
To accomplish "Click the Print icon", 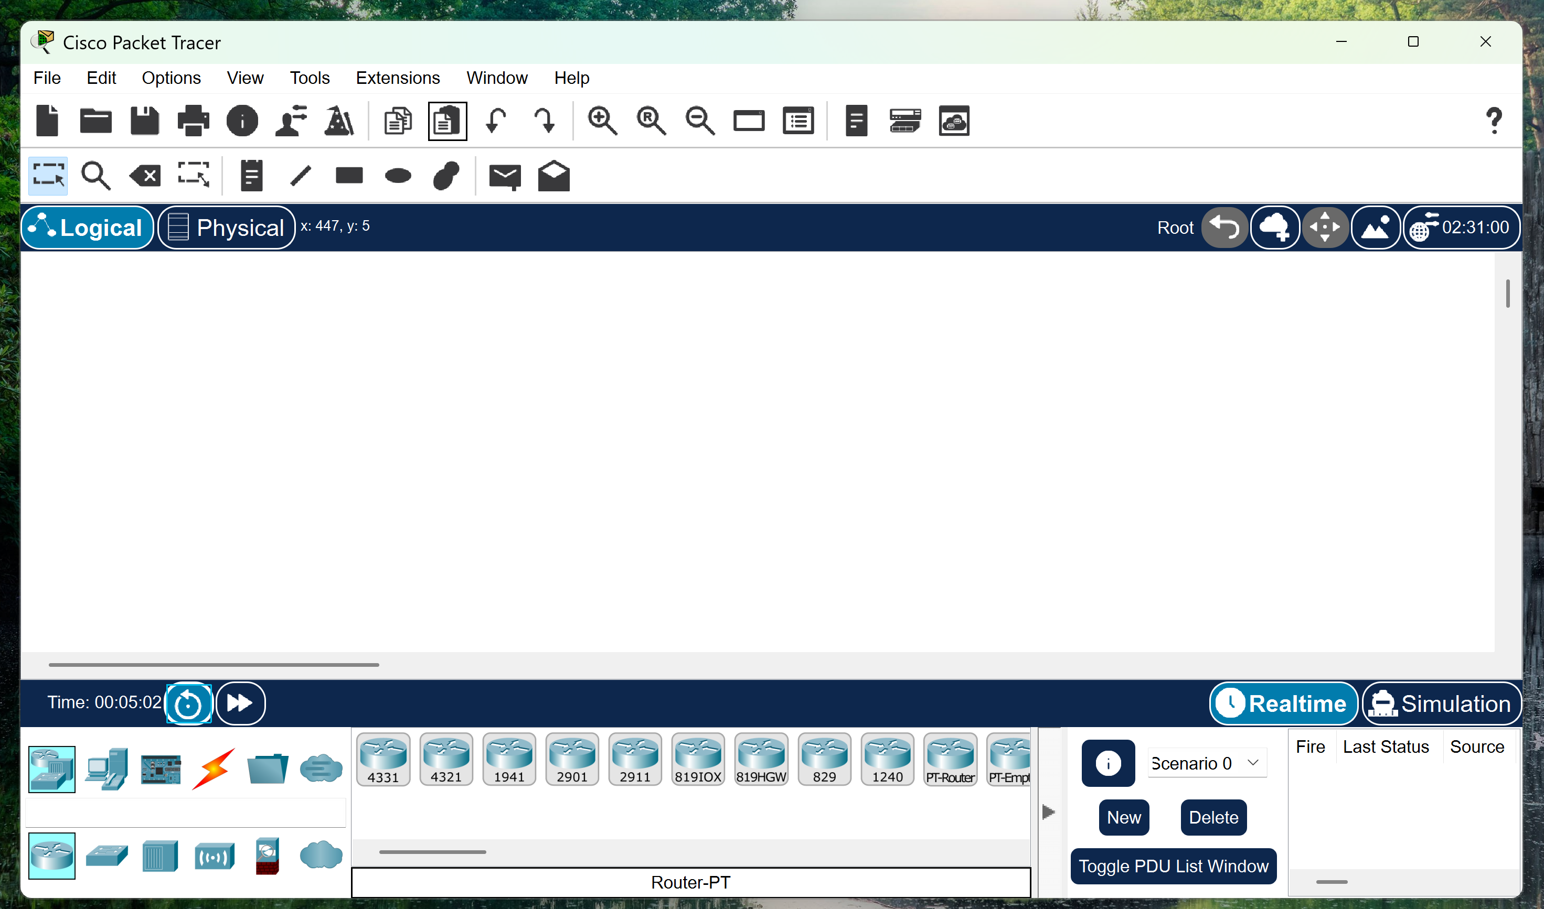I will (193, 120).
